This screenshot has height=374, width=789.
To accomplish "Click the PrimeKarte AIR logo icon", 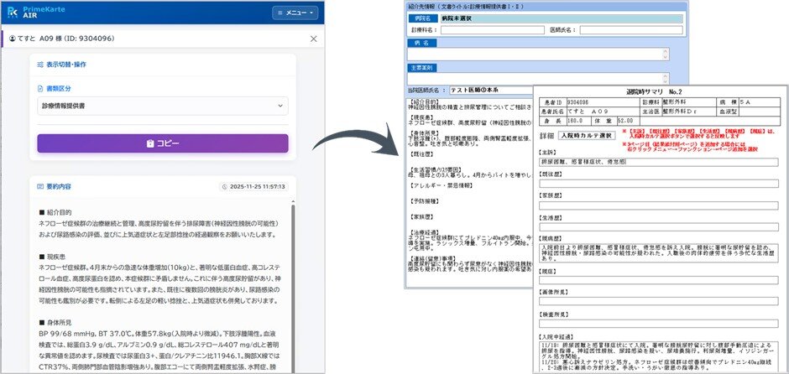I will click(x=13, y=12).
